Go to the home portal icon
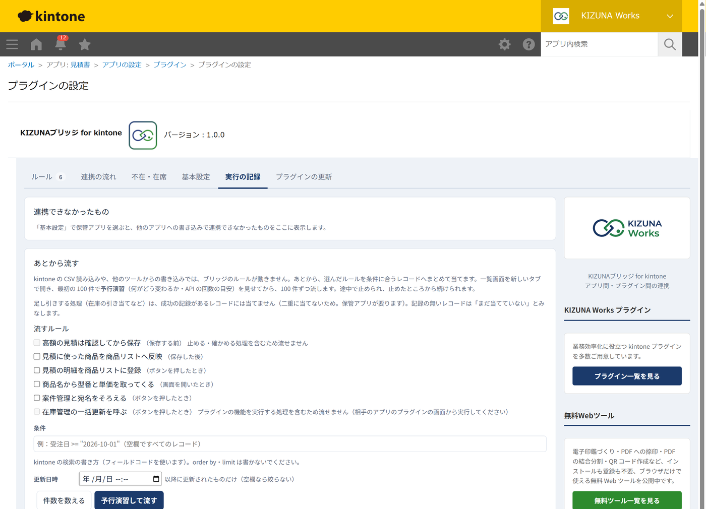Viewport: 706px width, 509px height. [36, 44]
